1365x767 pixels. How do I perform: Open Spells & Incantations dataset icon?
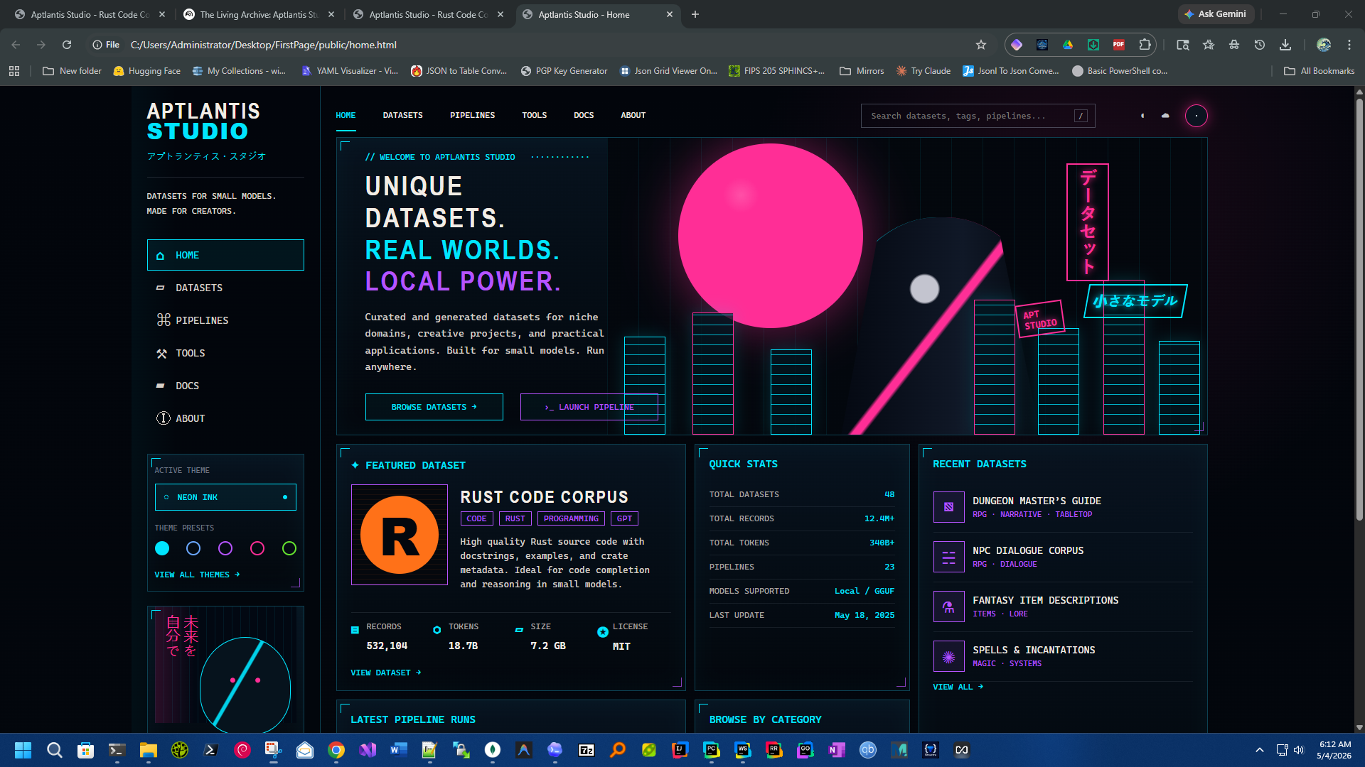point(948,656)
